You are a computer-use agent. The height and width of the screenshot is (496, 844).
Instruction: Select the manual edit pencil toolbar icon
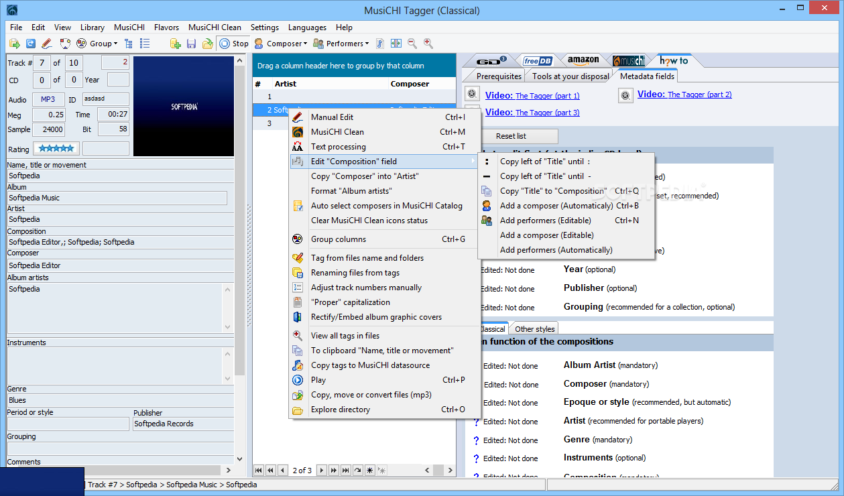pyautogui.click(x=46, y=44)
